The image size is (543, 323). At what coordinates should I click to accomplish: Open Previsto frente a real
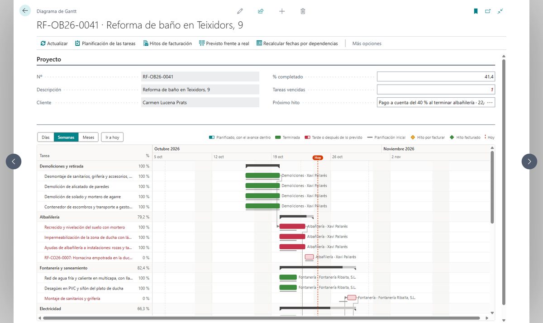coord(224,43)
